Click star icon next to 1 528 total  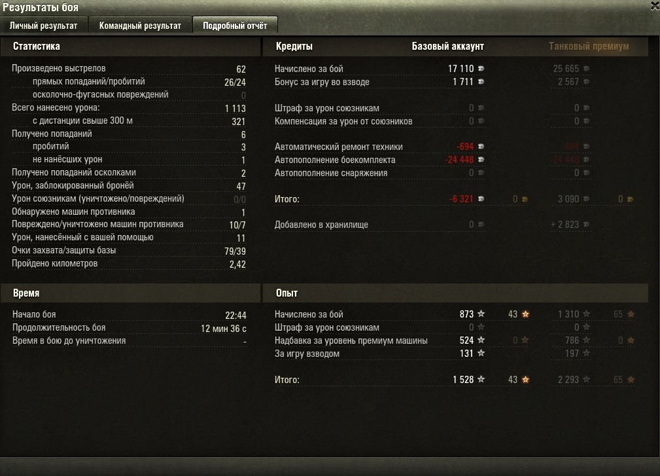click(481, 379)
